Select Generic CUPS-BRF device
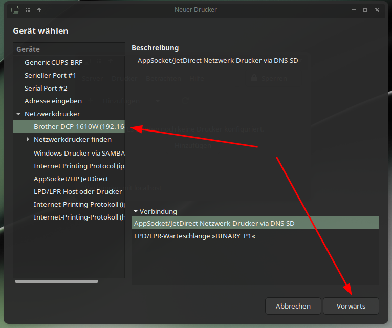Image resolution: width=392 pixels, height=328 pixels. point(69,62)
